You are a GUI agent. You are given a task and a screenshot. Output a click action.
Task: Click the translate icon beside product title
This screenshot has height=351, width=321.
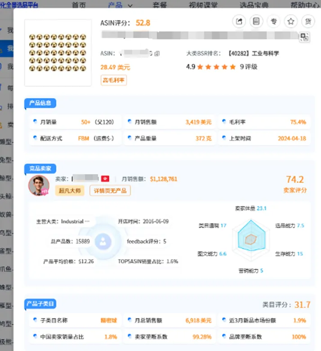(x=304, y=37)
